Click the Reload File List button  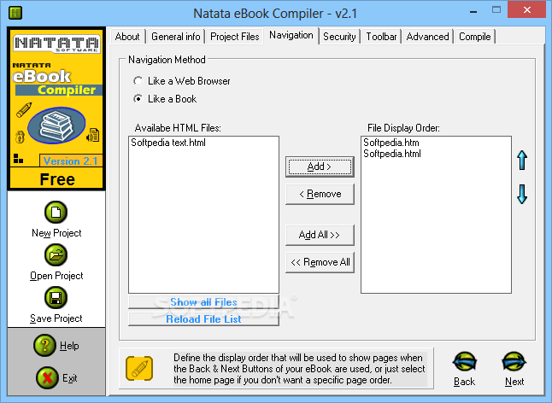(203, 319)
